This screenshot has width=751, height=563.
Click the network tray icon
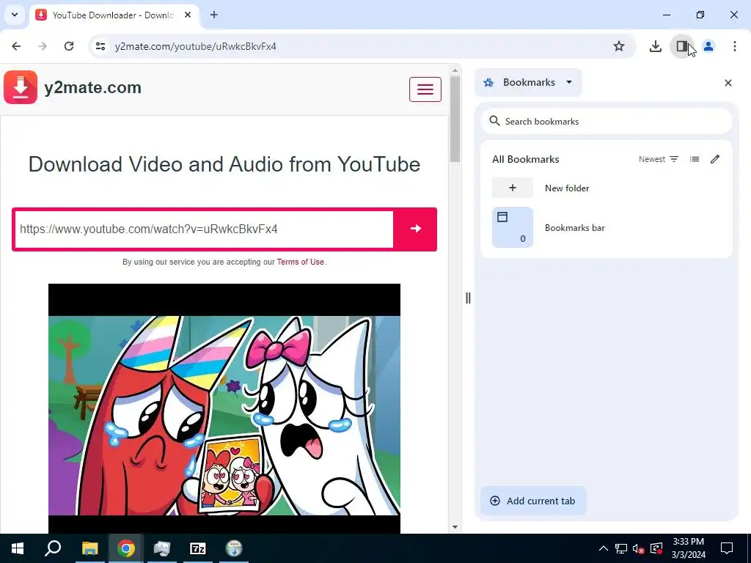(621, 548)
